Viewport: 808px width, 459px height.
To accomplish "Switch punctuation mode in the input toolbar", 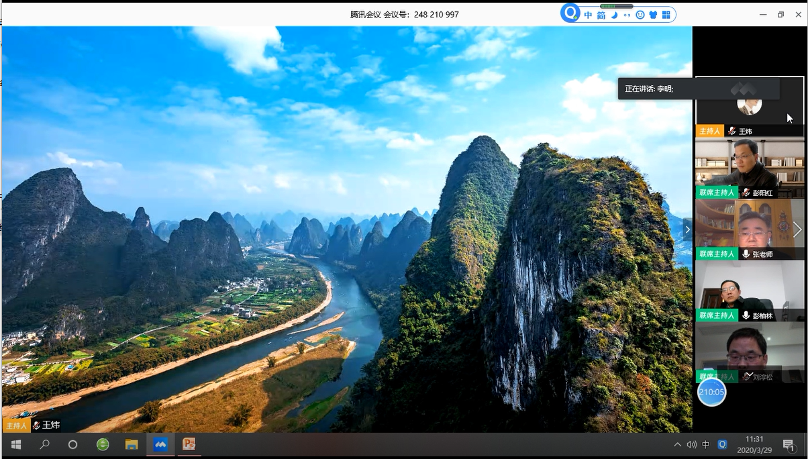I will [627, 15].
